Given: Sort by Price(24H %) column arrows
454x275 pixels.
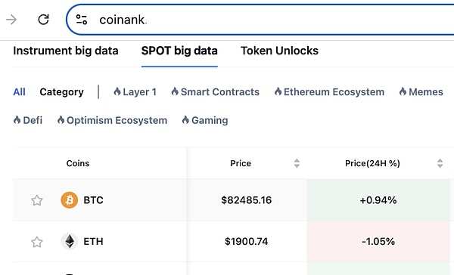Looking at the screenshot, I should pyautogui.click(x=440, y=163).
